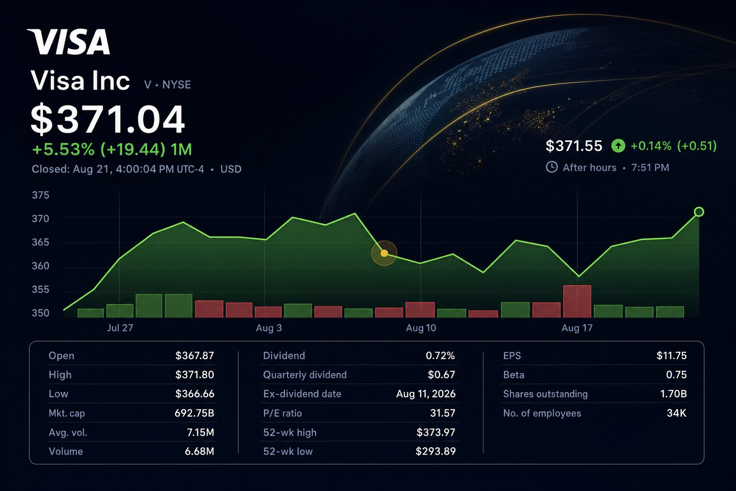Click the 355 y-axis label
This screenshot has width=736, height=491.
pos(41,290)
